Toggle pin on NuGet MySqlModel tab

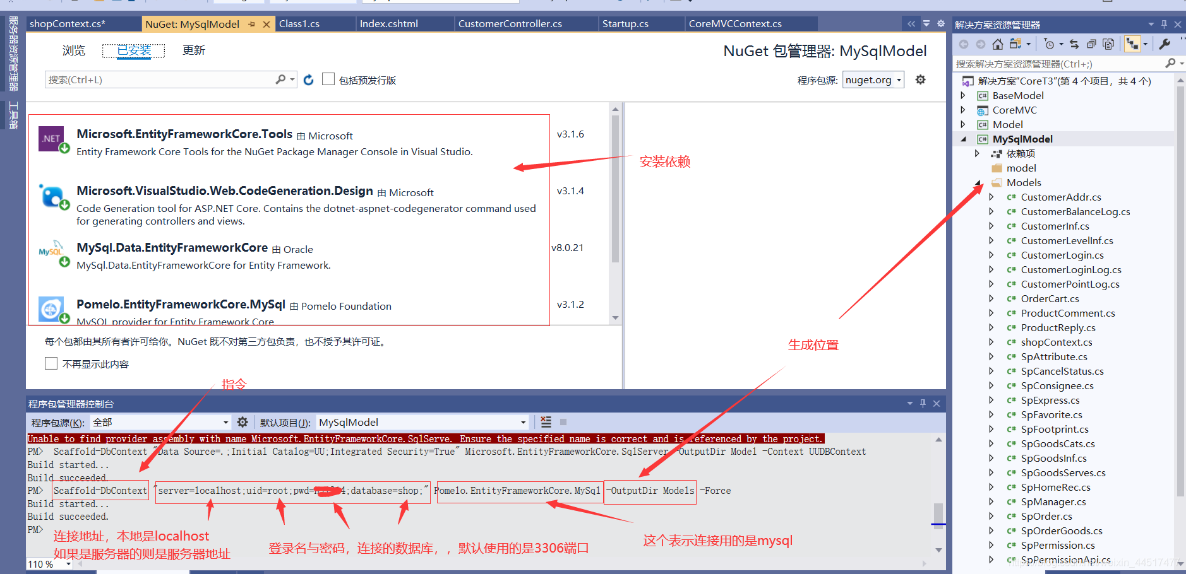[252, 25]
